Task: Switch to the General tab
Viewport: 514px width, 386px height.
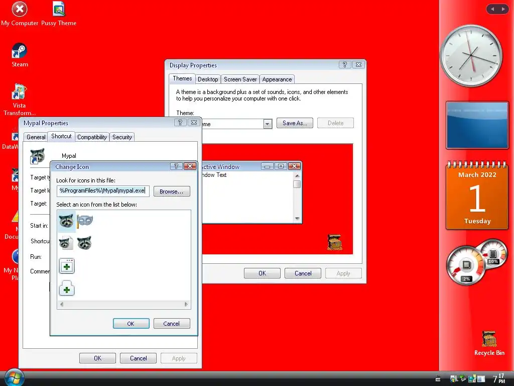Action: tap(36, 137)
